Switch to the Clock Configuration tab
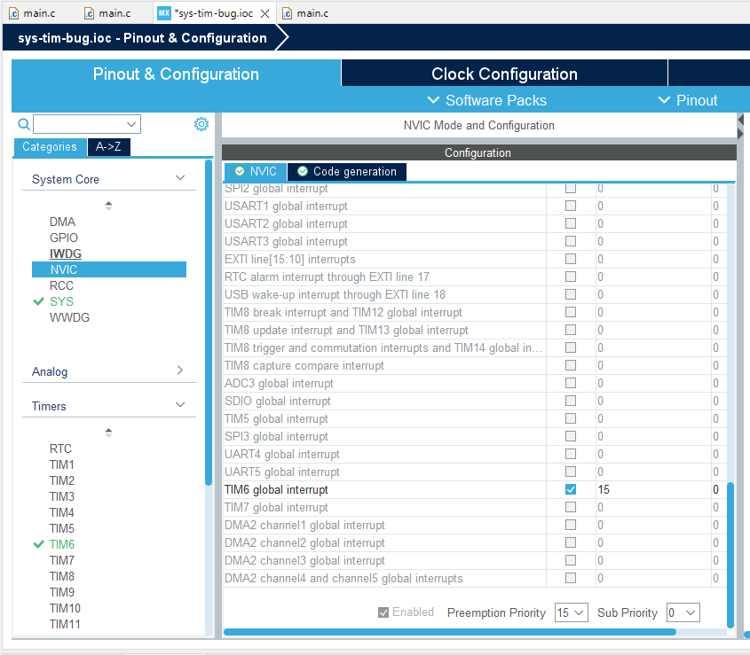750x655 pixels. (x=504, y=73)
